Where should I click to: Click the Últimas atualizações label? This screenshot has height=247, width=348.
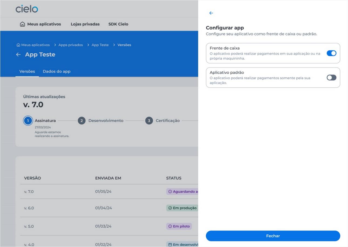[44, 97]
